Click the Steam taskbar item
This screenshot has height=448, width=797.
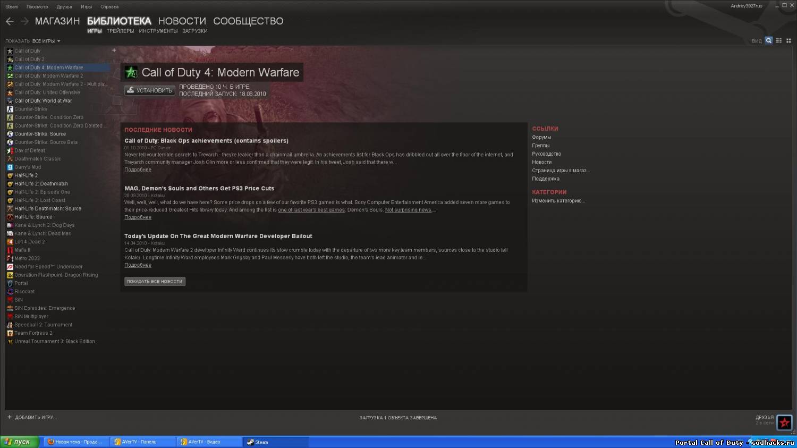pyautogui.click(x=276, y=442)
